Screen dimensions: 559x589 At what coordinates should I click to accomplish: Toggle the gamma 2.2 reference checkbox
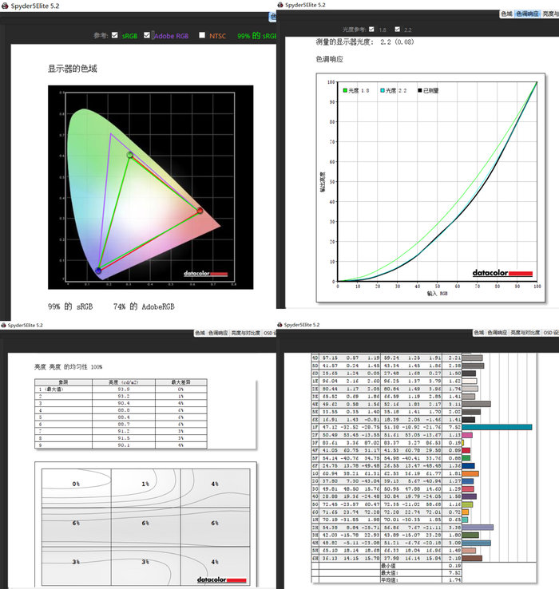click(398, 29)
